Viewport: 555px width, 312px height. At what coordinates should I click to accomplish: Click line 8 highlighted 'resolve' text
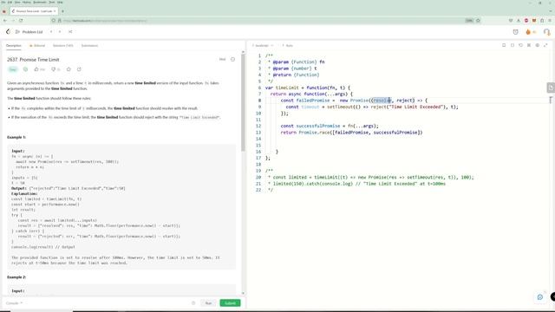coord(382,101)
